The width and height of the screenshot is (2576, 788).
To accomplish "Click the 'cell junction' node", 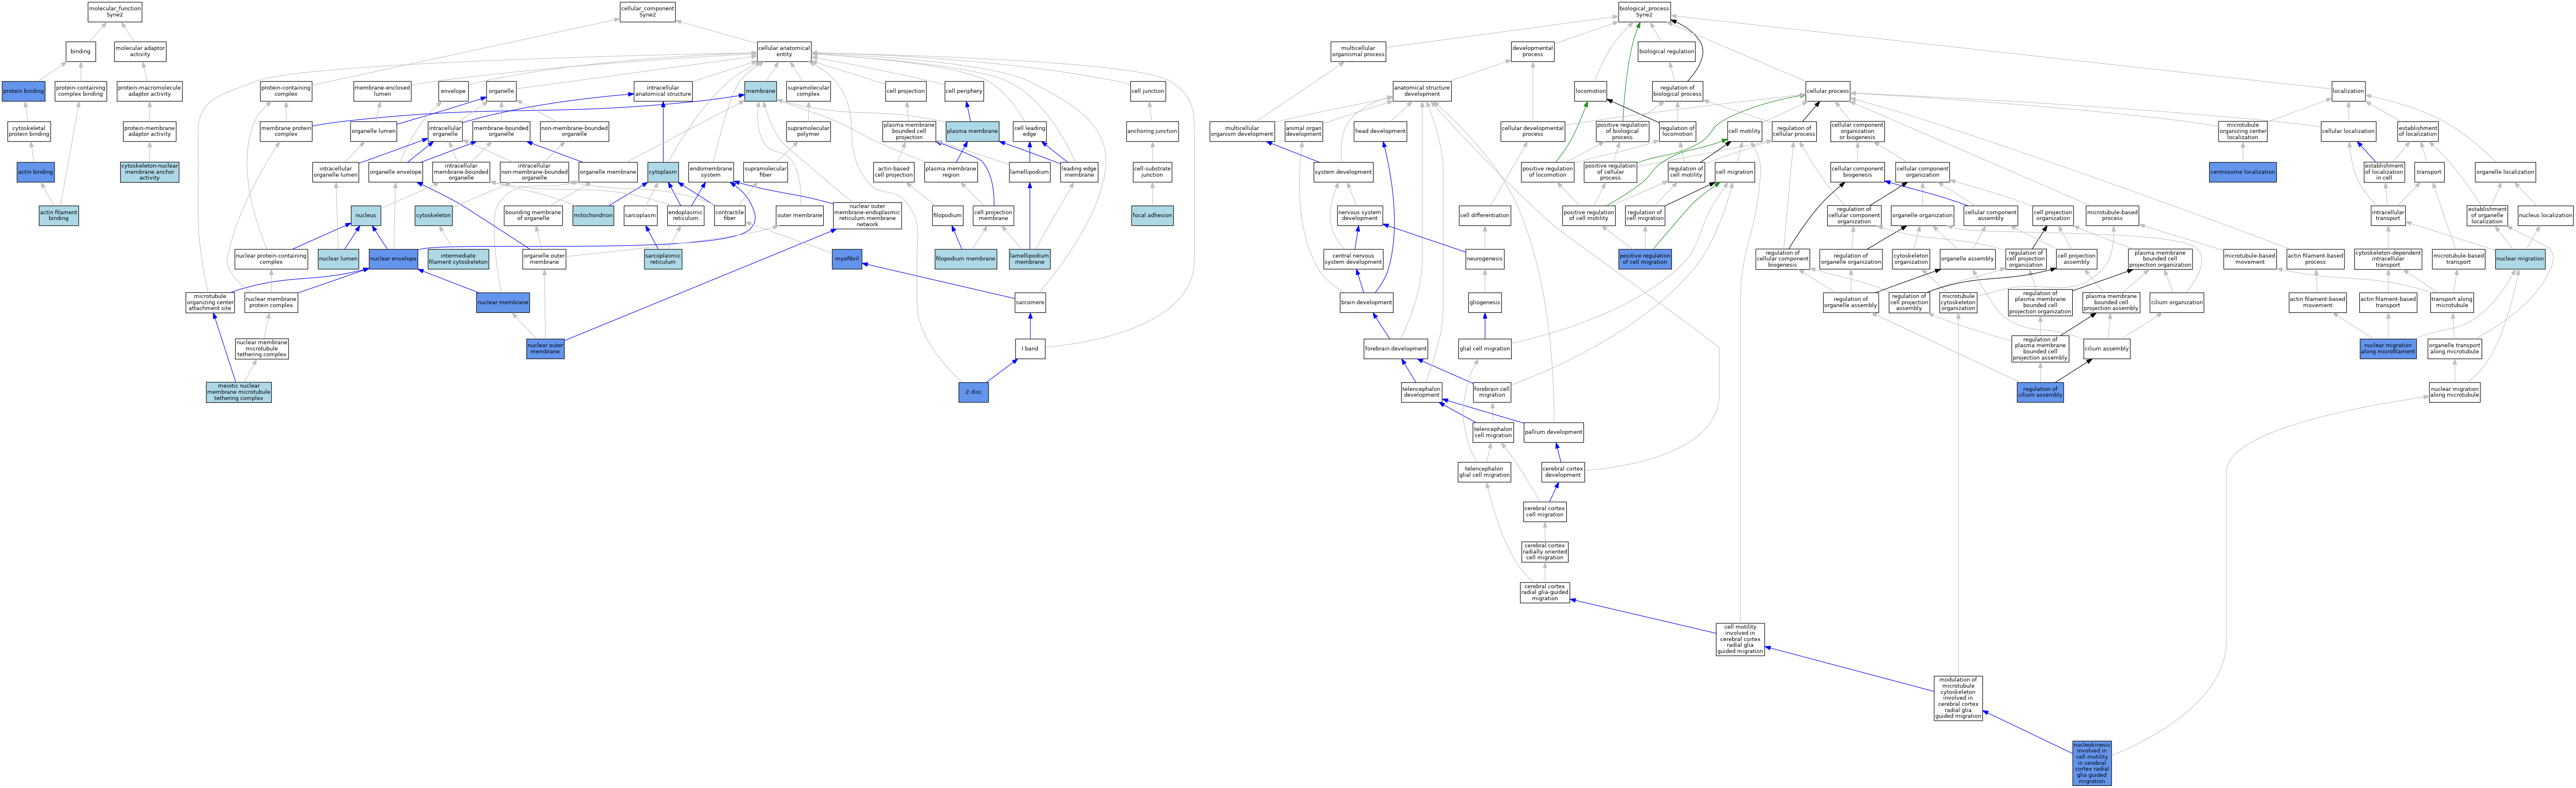I will point(1148,91).
